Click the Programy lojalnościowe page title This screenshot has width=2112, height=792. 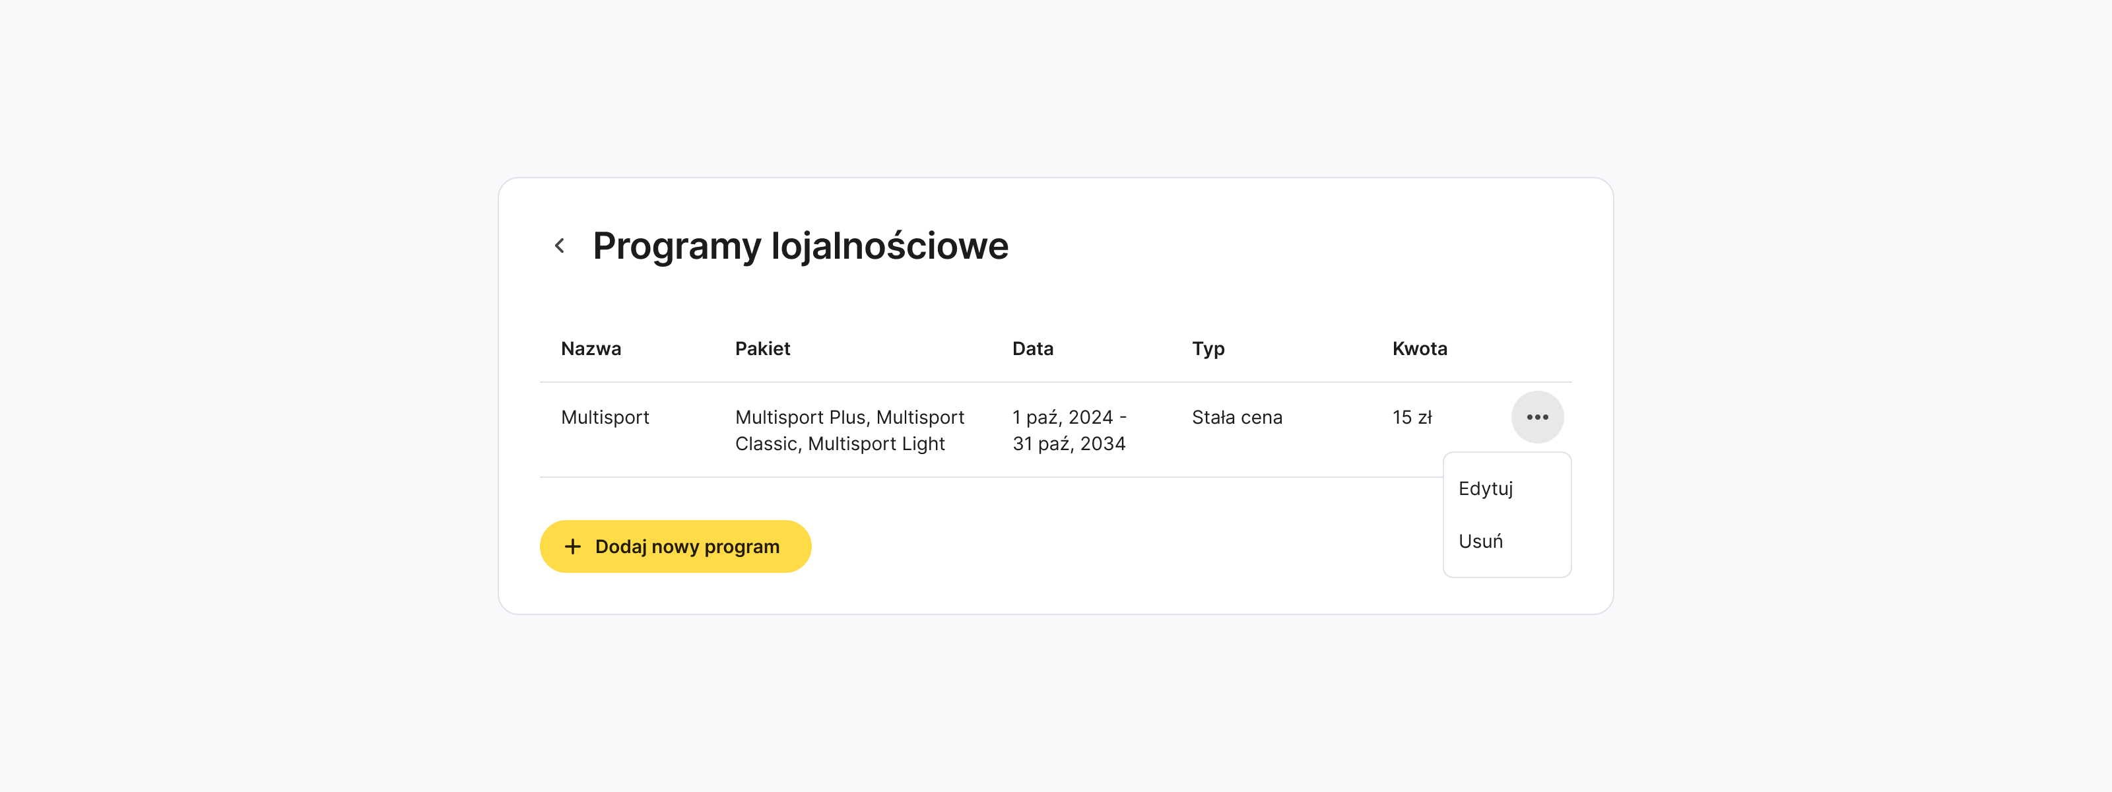pos(800,245)
